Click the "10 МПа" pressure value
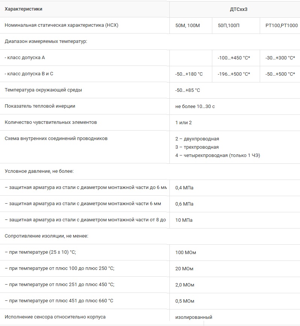 coord(184,220)
